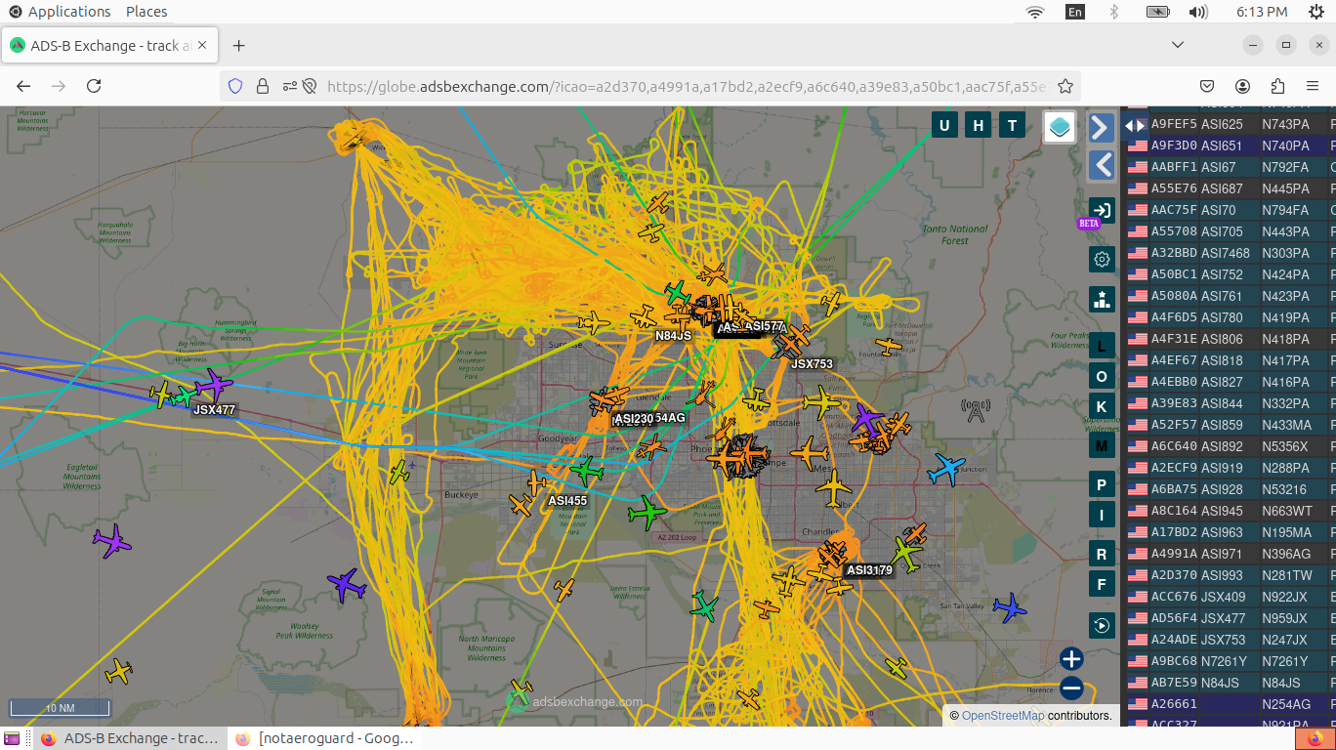Close the ADS-B Exchange tab
The image size is (1336, 750).
203,46
